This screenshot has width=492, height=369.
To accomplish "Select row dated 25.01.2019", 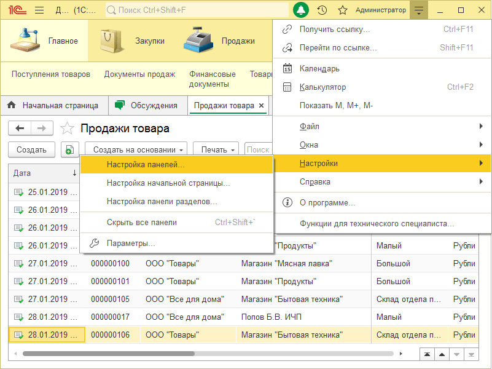I will [x=44, y=192].
